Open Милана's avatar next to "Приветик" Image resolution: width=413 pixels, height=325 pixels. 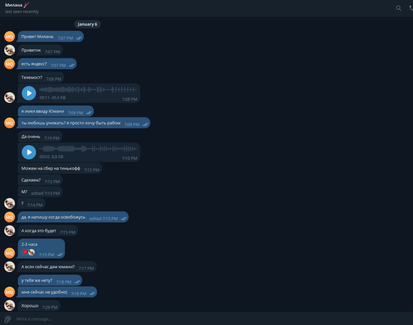(10, 50)
